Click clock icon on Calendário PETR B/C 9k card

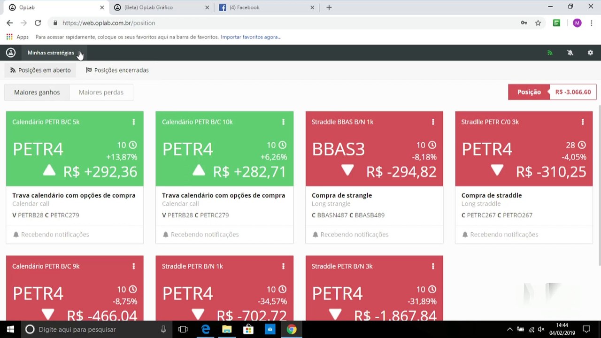coord(133,289)
